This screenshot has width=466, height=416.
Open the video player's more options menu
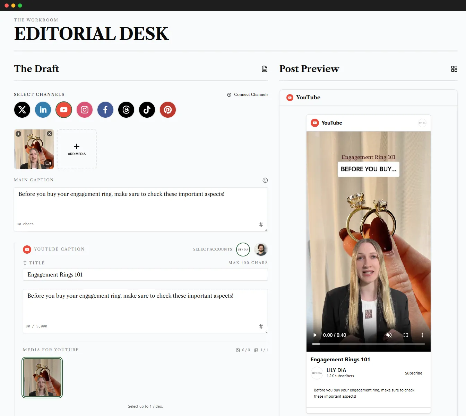422,335
